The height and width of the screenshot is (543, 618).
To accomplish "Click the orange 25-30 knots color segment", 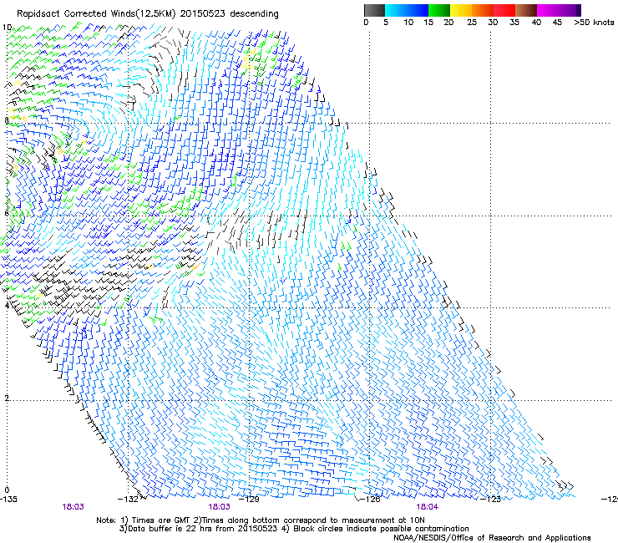I will click(483, 10).
